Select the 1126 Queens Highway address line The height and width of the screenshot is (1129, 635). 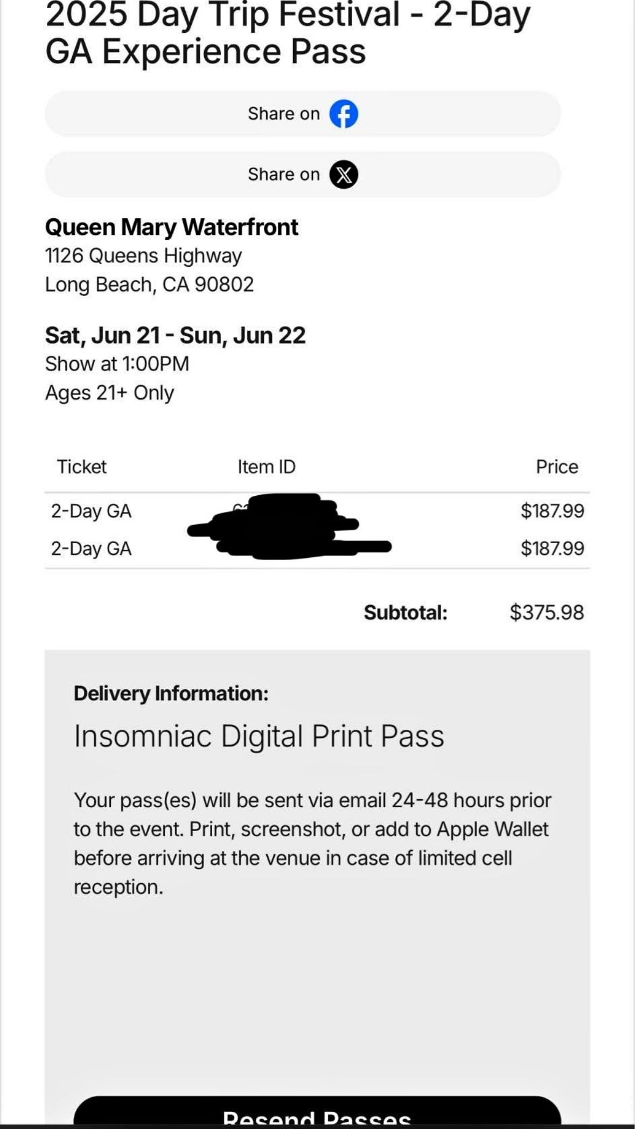pos(143,255)
